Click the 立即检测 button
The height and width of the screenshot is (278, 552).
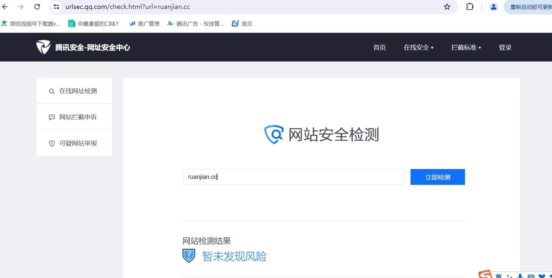click(437, 177)
